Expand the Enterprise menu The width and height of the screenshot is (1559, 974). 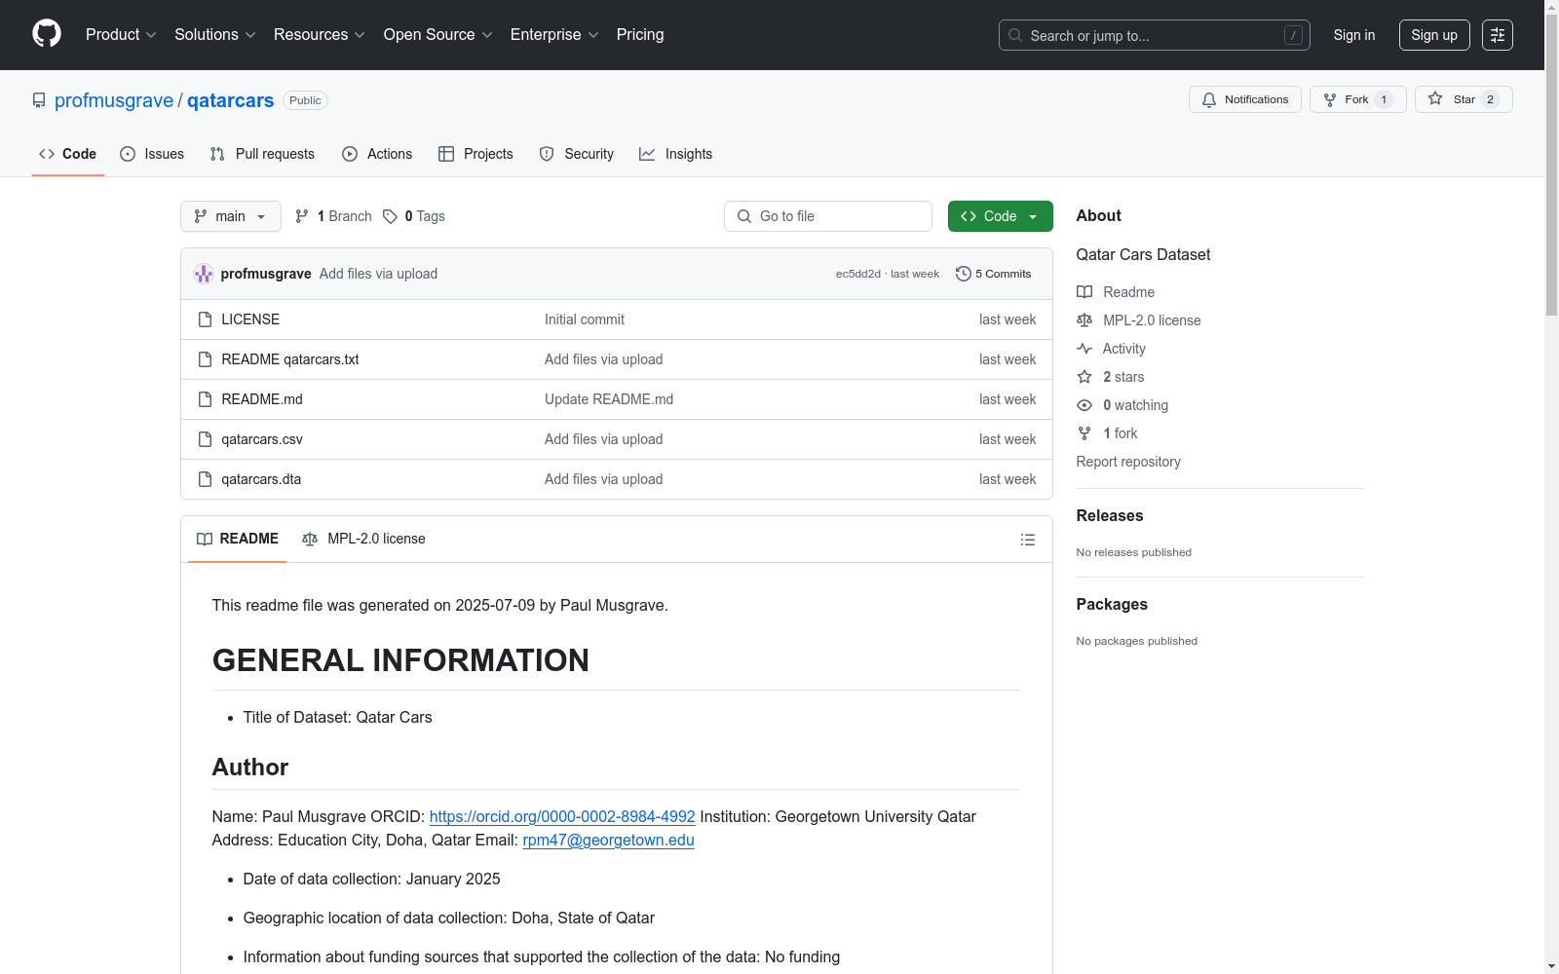[554, 34]
